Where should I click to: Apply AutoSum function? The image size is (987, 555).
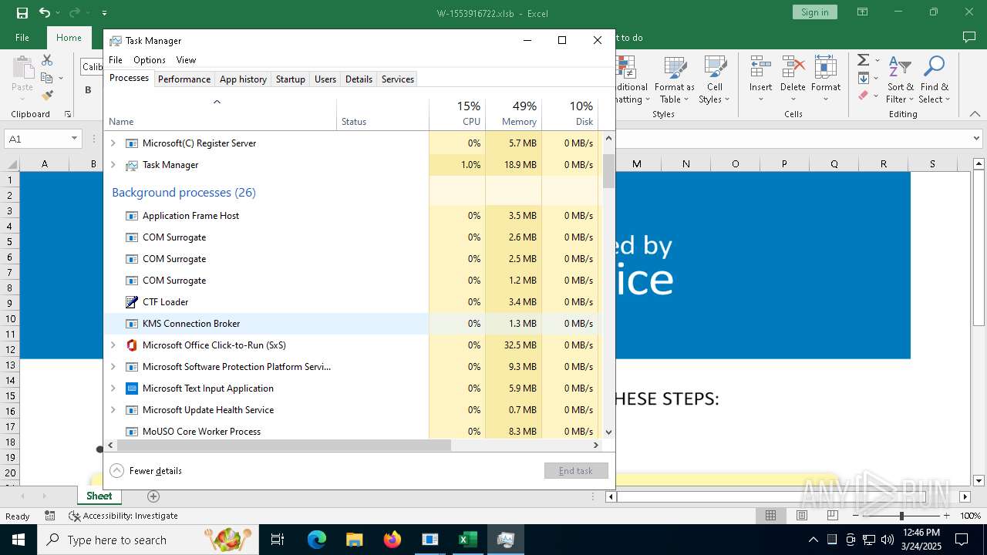tap(864, 60)
